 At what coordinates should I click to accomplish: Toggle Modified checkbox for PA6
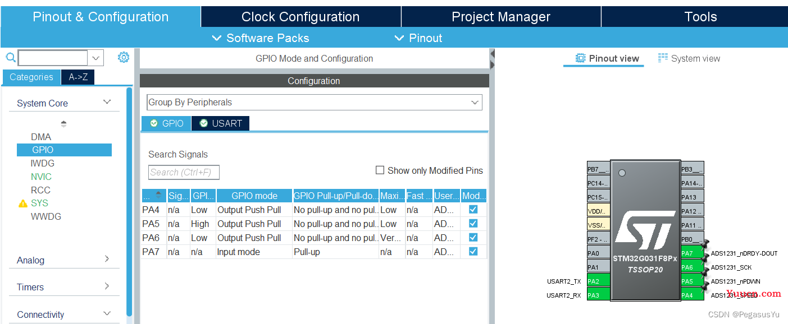click(x=473, y=237)
